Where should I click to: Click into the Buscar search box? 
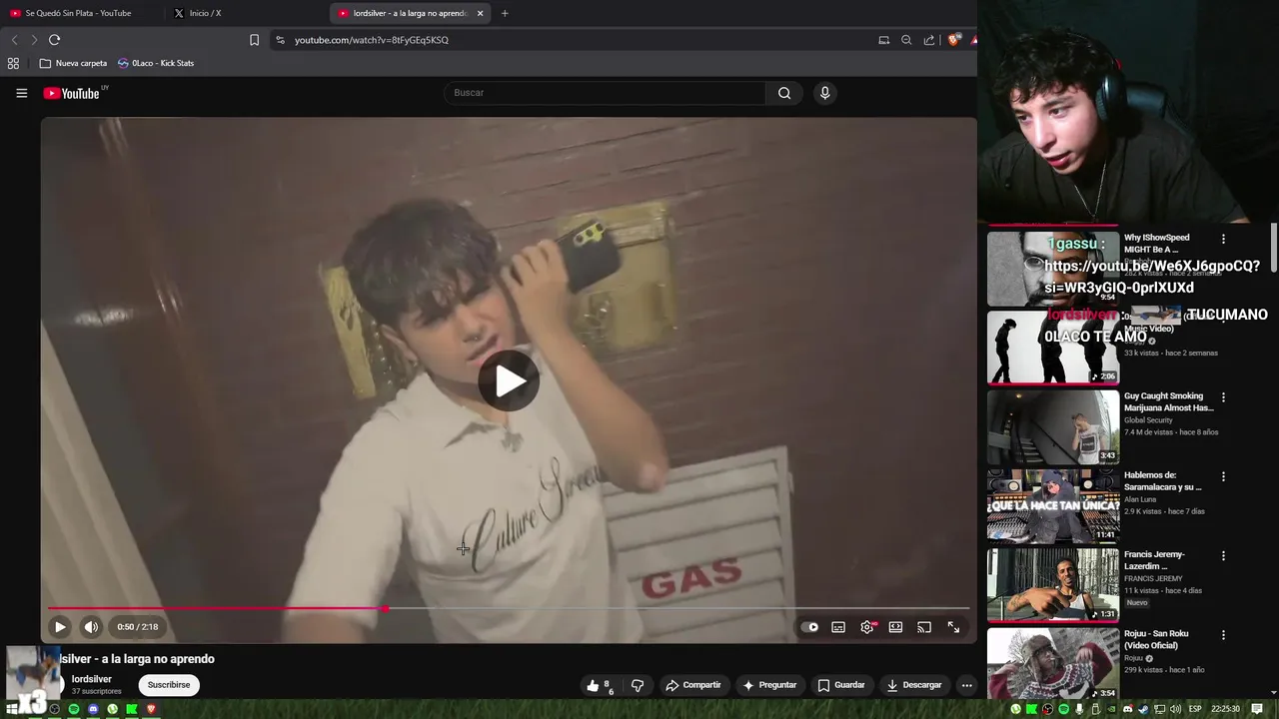pyautogui.click(x=605, y=93)
